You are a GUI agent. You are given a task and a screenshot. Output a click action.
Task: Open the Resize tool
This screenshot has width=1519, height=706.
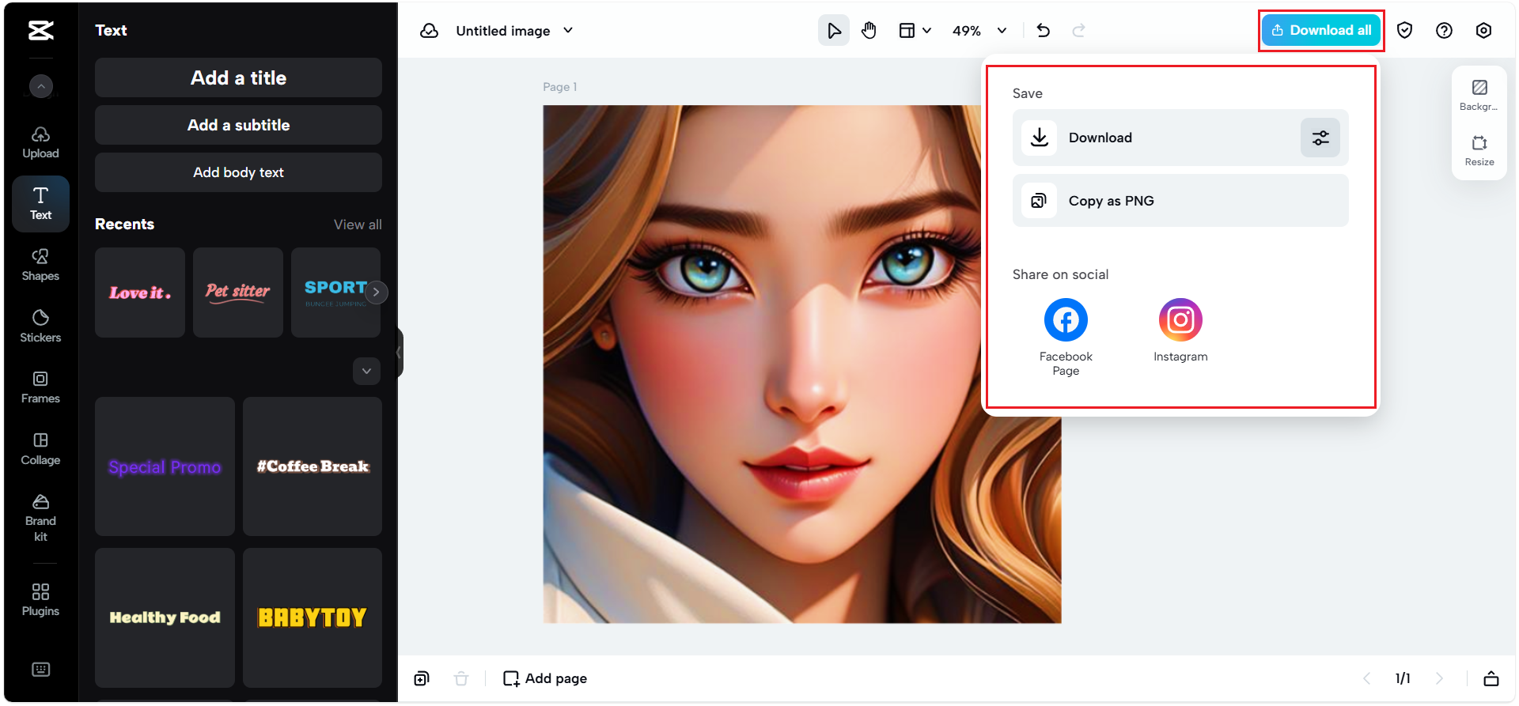1479,150
